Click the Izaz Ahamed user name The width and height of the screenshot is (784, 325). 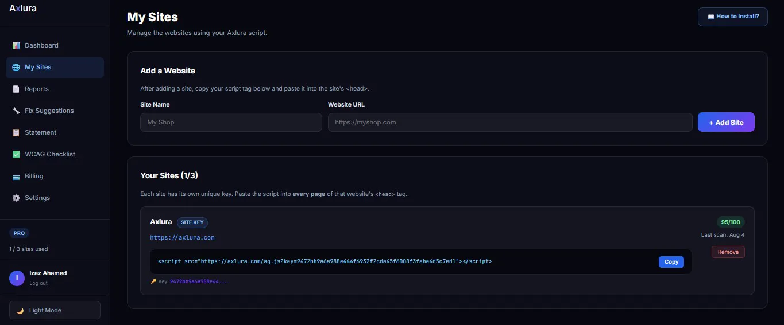point(48,273)
